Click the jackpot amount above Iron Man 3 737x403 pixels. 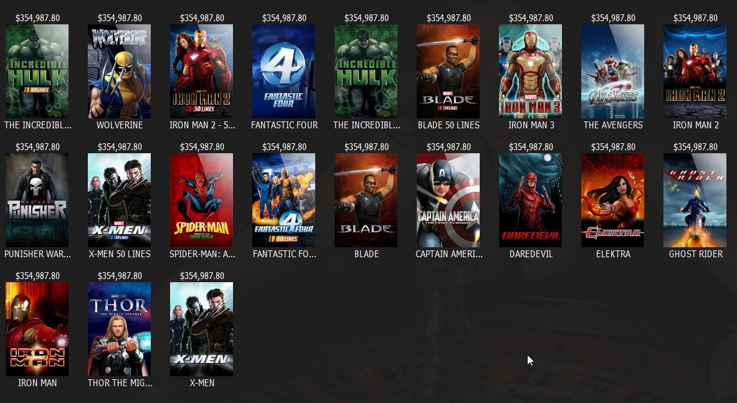(x=531, y=18)
